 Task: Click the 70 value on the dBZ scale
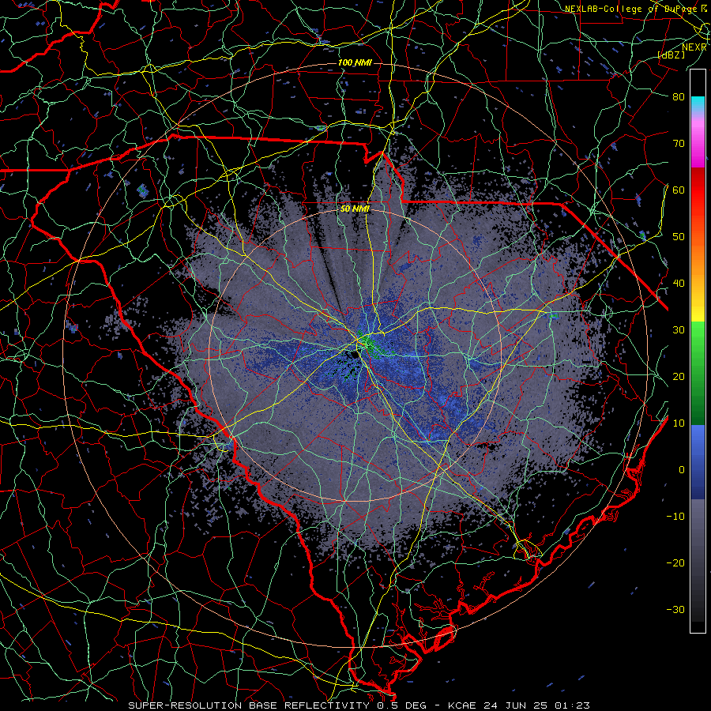click(679, 143)
